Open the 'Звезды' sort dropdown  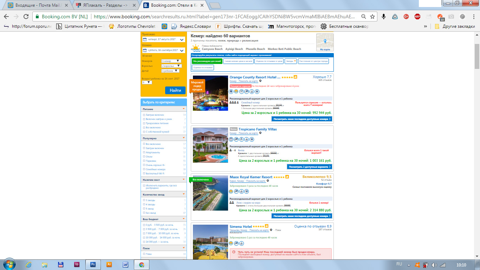point(291,61)
